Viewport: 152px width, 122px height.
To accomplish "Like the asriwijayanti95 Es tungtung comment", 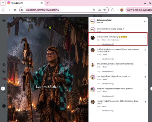I will pos(145,38).
